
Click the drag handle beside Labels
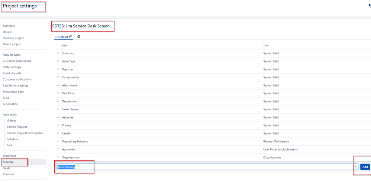pos(58,133)
